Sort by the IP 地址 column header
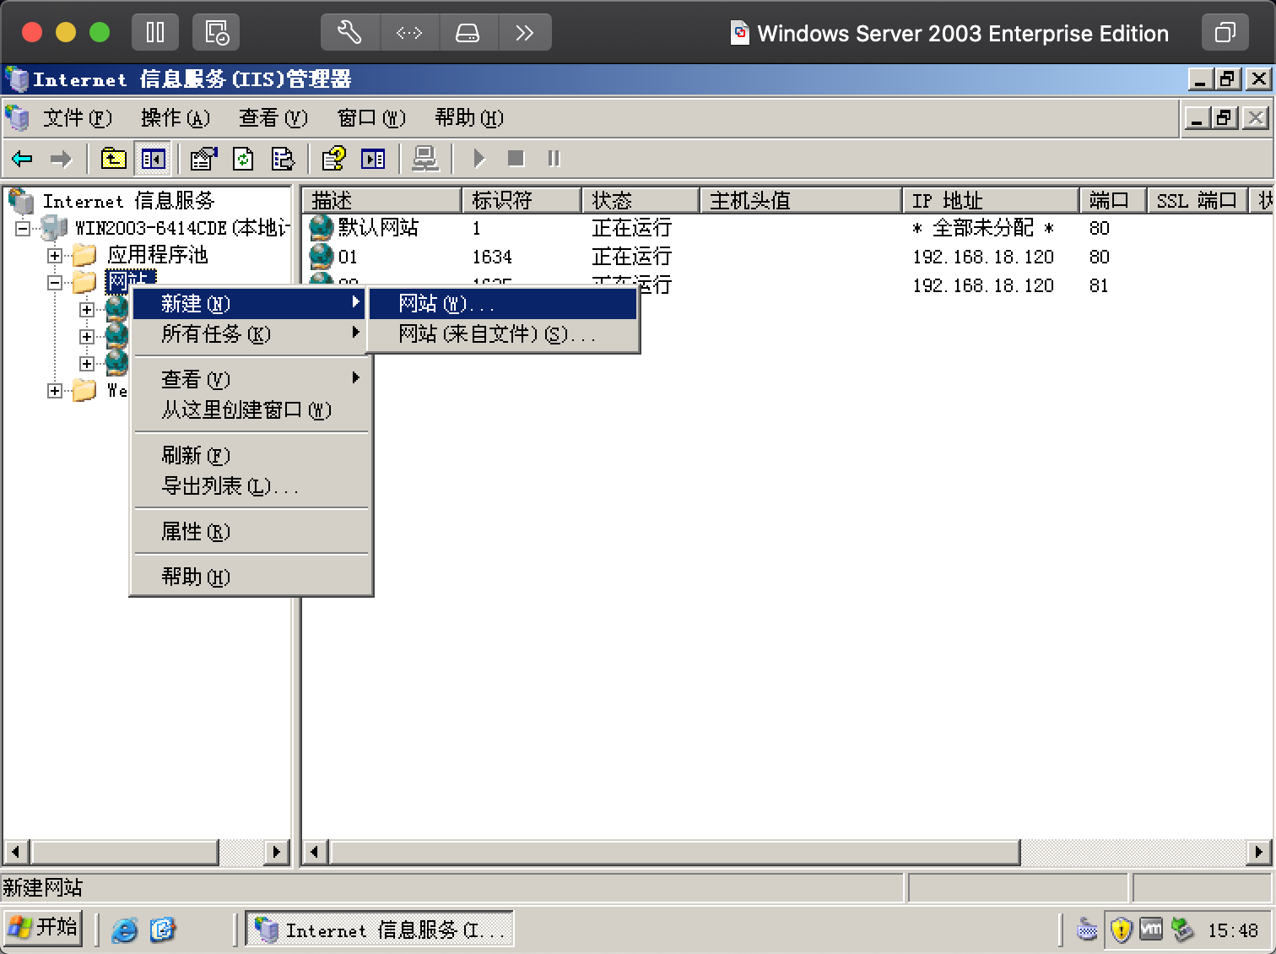The width and height of the screenshot is (1276, 954). click(991, 200)
